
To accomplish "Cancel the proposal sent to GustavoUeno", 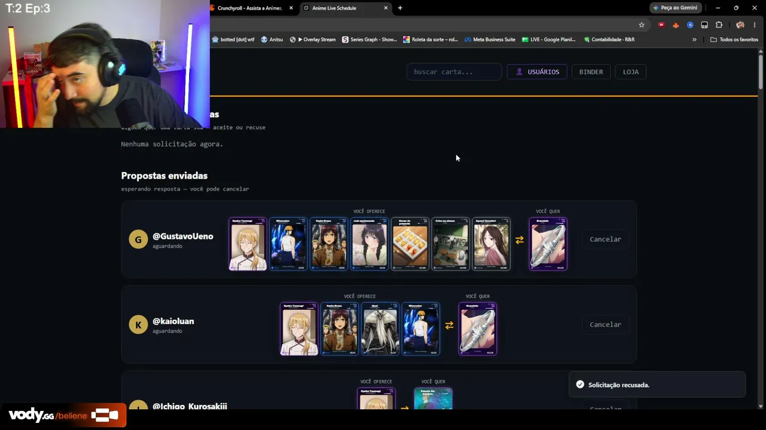I will pyautogui.click(x=606, y=239).
